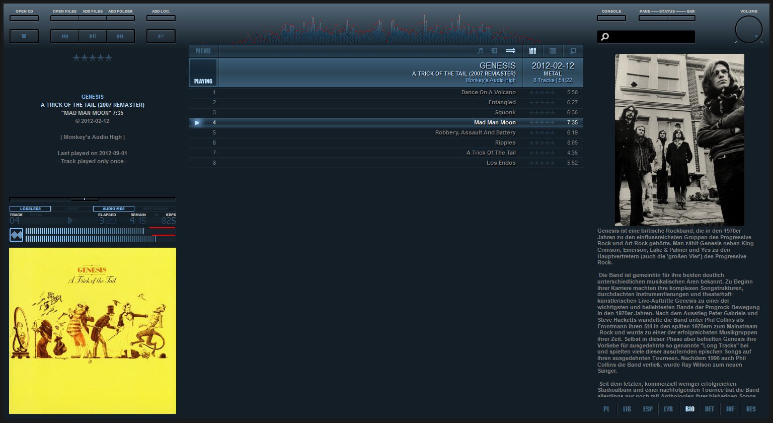This screenshot has width=773, height=423.
Task: Open the ESP tab
Action: point(648,409)
